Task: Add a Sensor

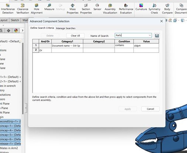Action: [x=97, y=7]
